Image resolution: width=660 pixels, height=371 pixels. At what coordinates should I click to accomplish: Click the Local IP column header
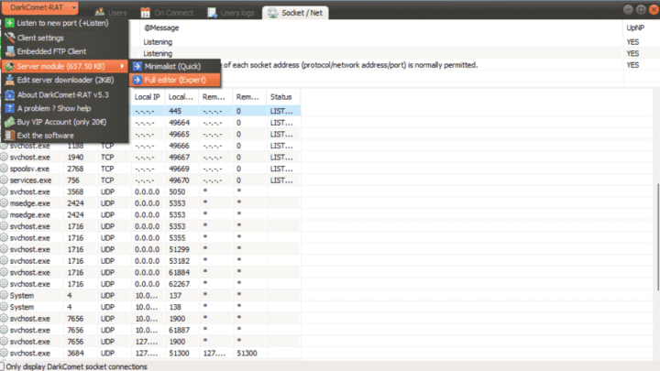(148, 97)
